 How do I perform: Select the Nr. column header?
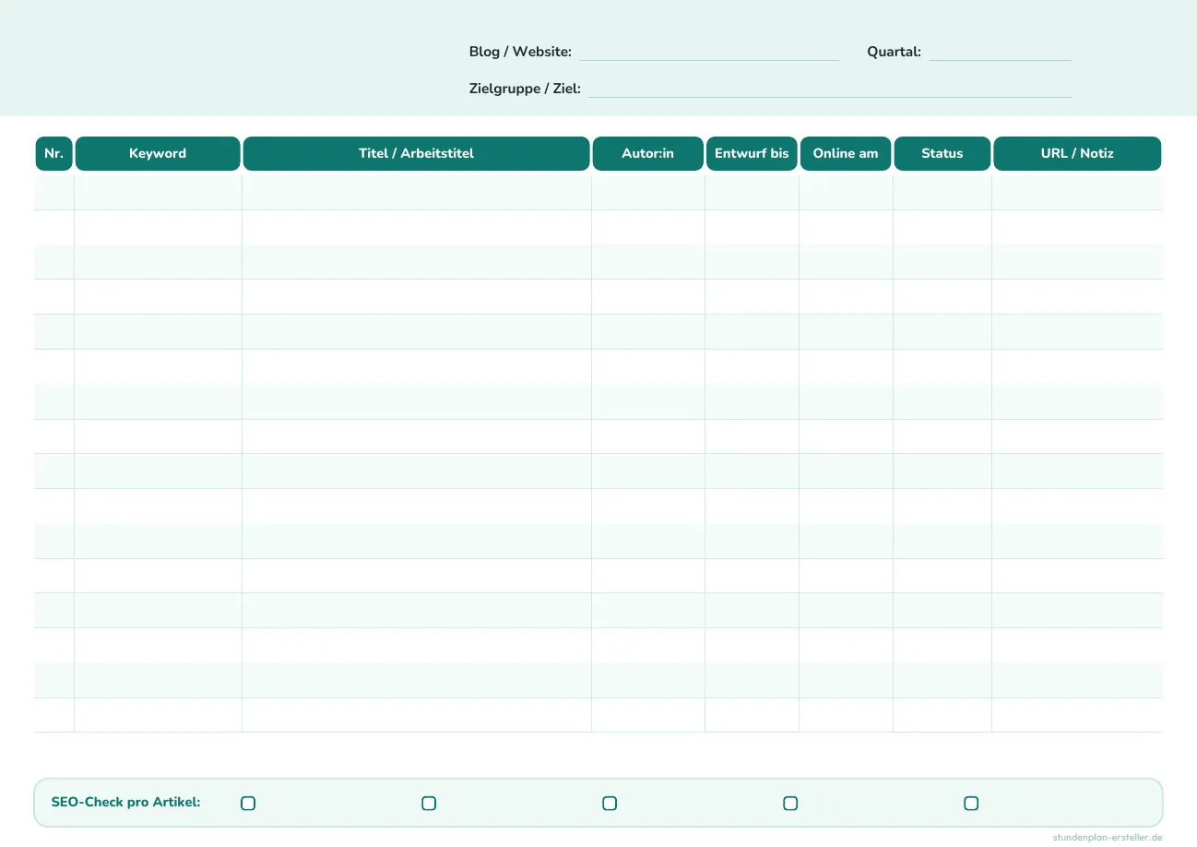coord(53,154)
